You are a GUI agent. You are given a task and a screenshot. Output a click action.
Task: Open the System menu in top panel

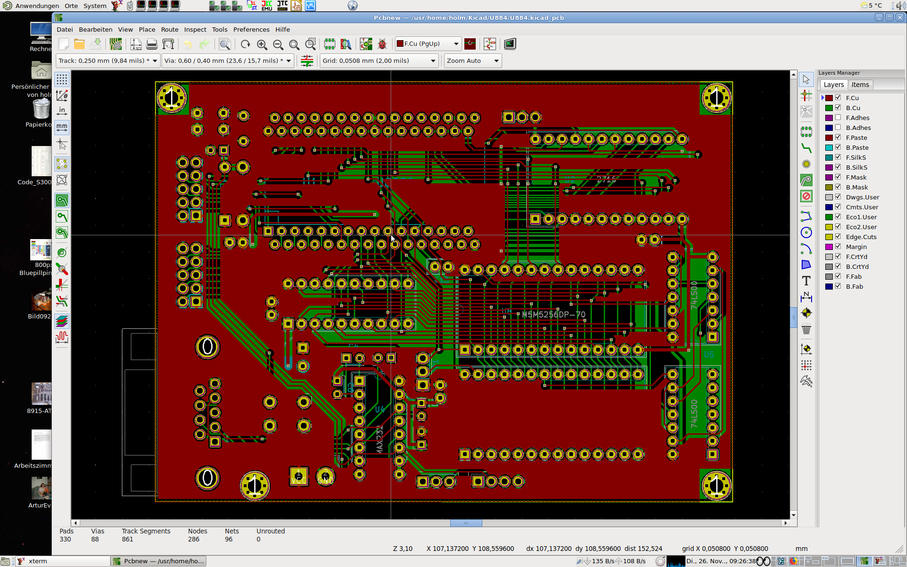pos(95,6)
